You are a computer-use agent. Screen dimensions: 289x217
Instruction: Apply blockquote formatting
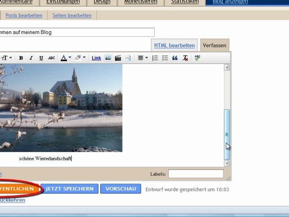point(175,58)
